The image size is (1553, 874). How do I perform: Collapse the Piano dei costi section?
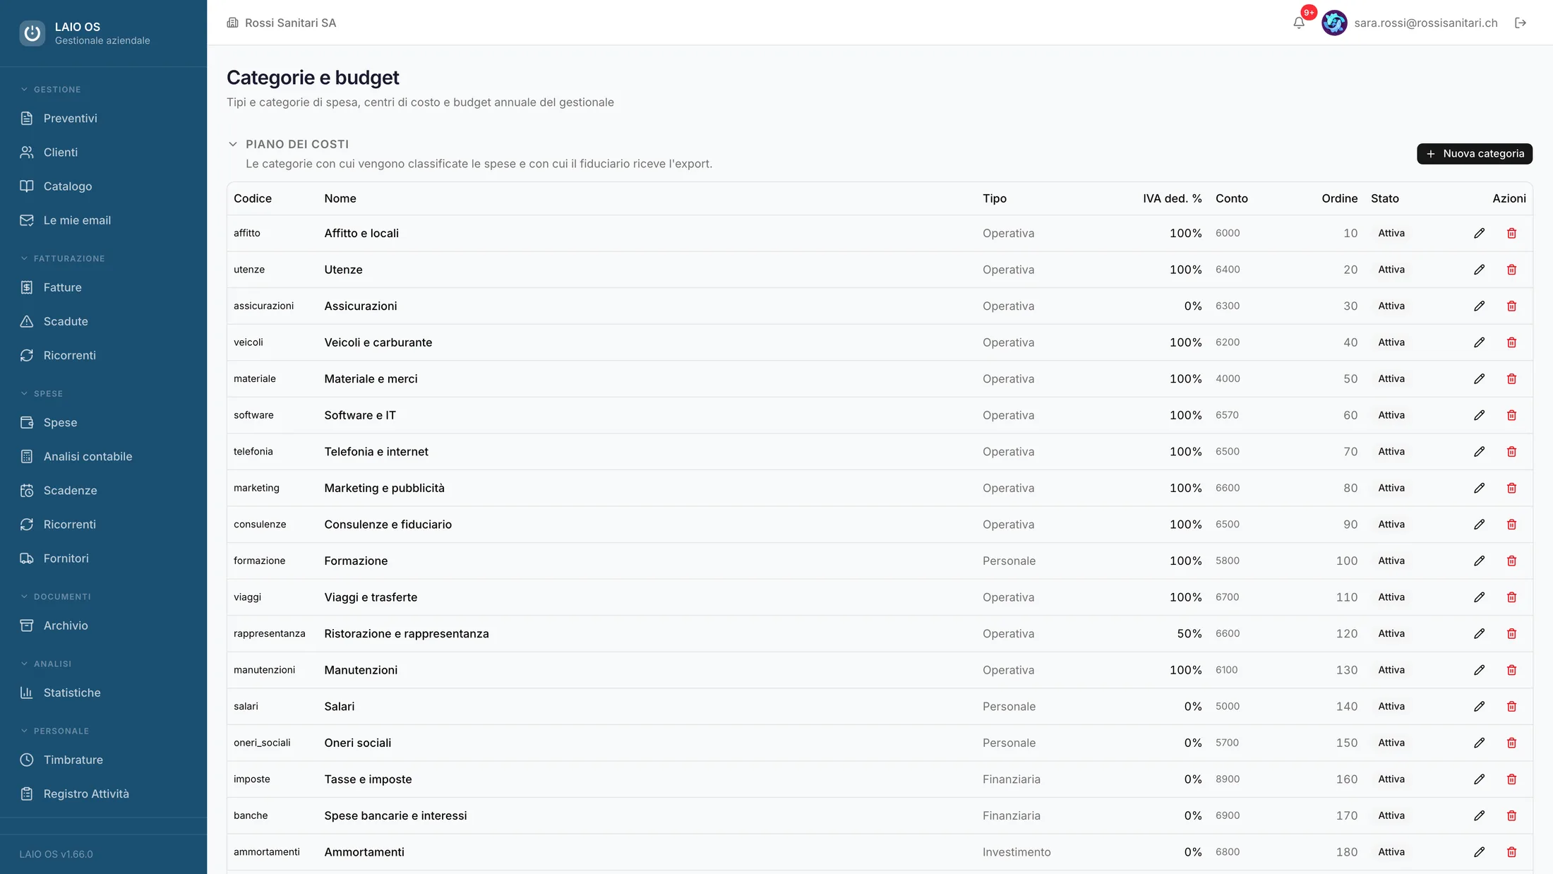tap(233, 144)
